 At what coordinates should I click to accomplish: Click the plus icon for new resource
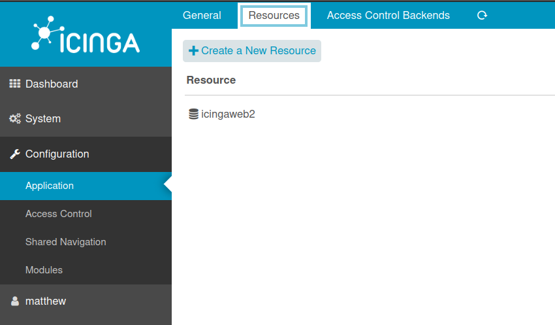coord(193,51)
